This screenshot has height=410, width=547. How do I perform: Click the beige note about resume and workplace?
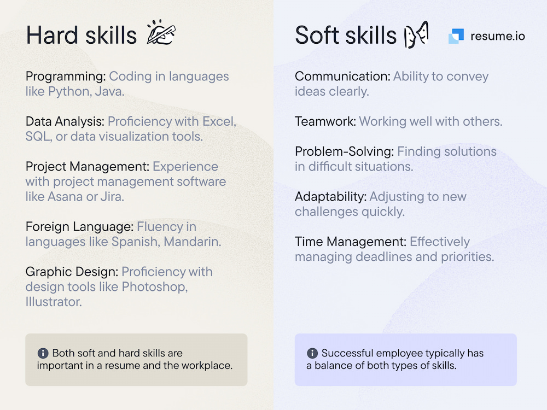click(136, 360)
